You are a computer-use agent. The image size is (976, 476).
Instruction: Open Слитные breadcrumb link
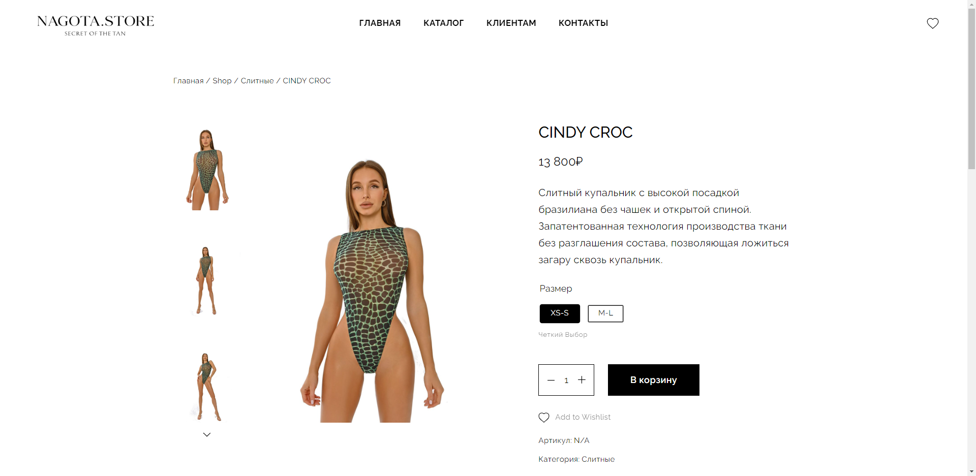(257, 81)
